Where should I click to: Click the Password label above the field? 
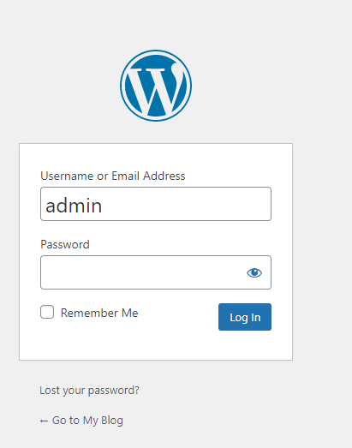[x=65, y=245]
